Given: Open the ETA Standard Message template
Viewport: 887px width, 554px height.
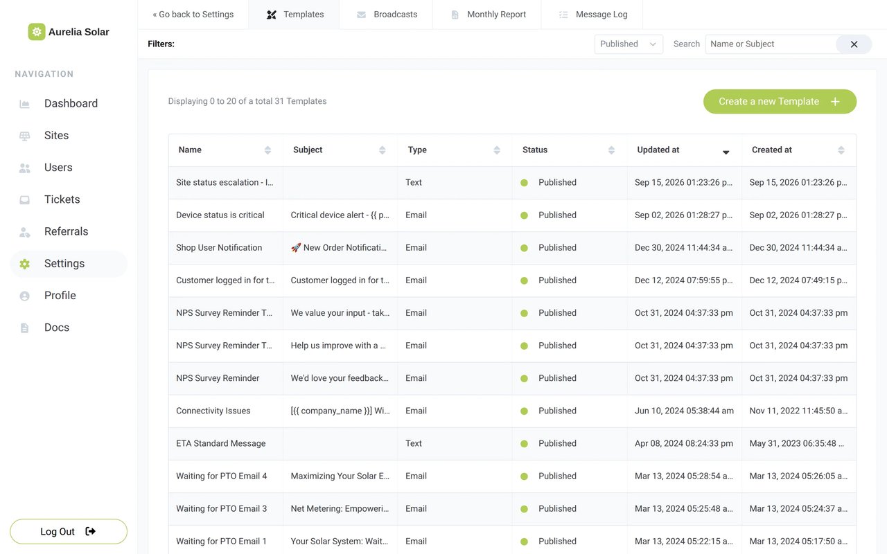Looking at the screenshot, I should click(x=512, y=443).
